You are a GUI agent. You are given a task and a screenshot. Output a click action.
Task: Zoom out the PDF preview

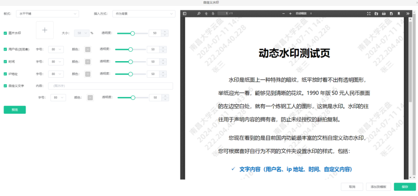pyautogui.click(x=284, y=13)
